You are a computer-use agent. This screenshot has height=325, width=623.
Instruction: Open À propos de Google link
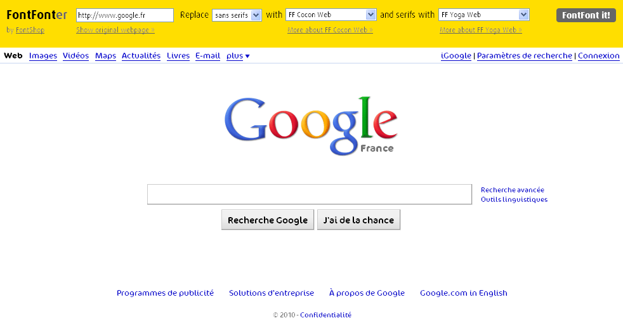click(367, 293)
